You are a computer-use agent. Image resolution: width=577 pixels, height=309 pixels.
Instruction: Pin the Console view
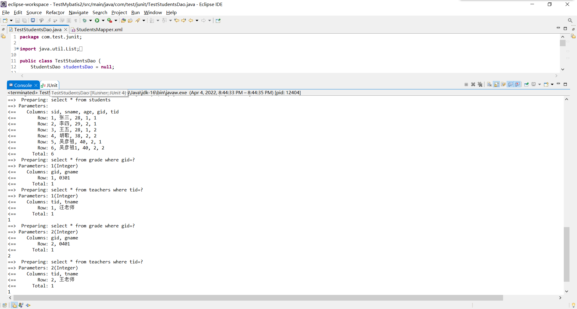[x=527, y=84]
